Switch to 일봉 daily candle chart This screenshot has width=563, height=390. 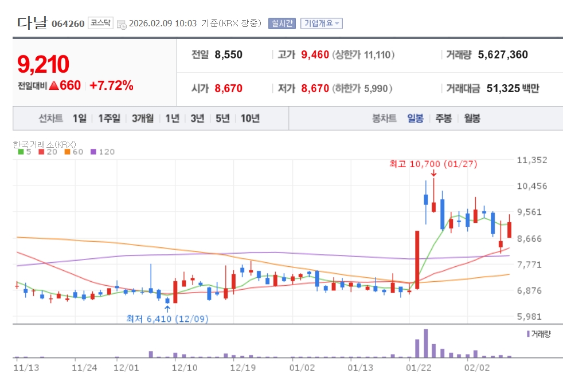415,118
